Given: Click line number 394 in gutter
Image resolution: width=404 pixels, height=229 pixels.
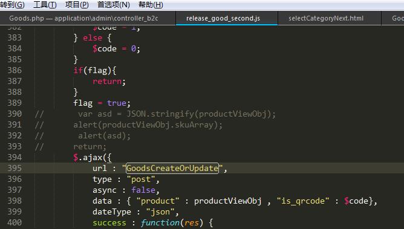Looking at the screenshot, I should click(x=15, y=157).
